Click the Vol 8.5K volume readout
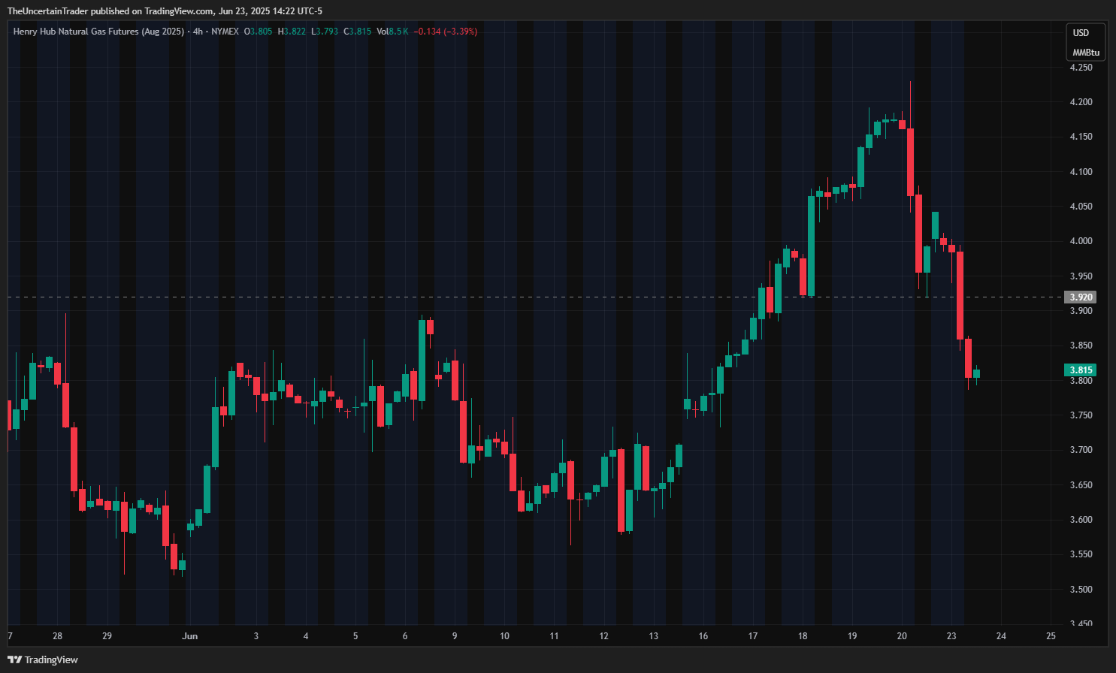This screenshot has height=673, width=1116. tap(392, 32)
